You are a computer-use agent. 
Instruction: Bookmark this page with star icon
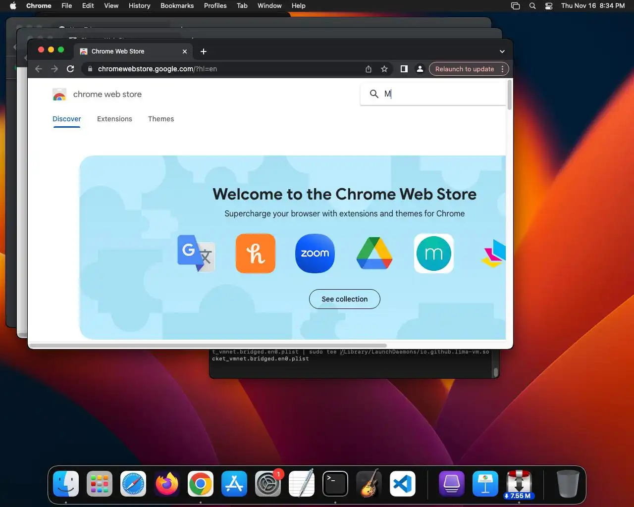click(384, 69)
